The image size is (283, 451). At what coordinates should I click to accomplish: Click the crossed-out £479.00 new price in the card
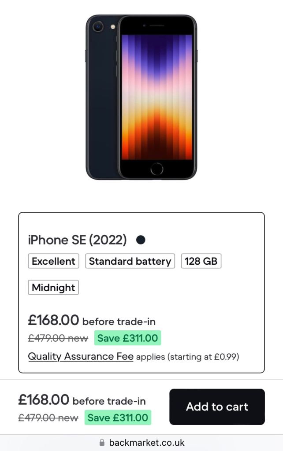coord(58,338)
